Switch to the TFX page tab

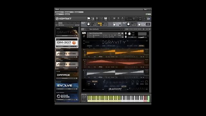118,86
